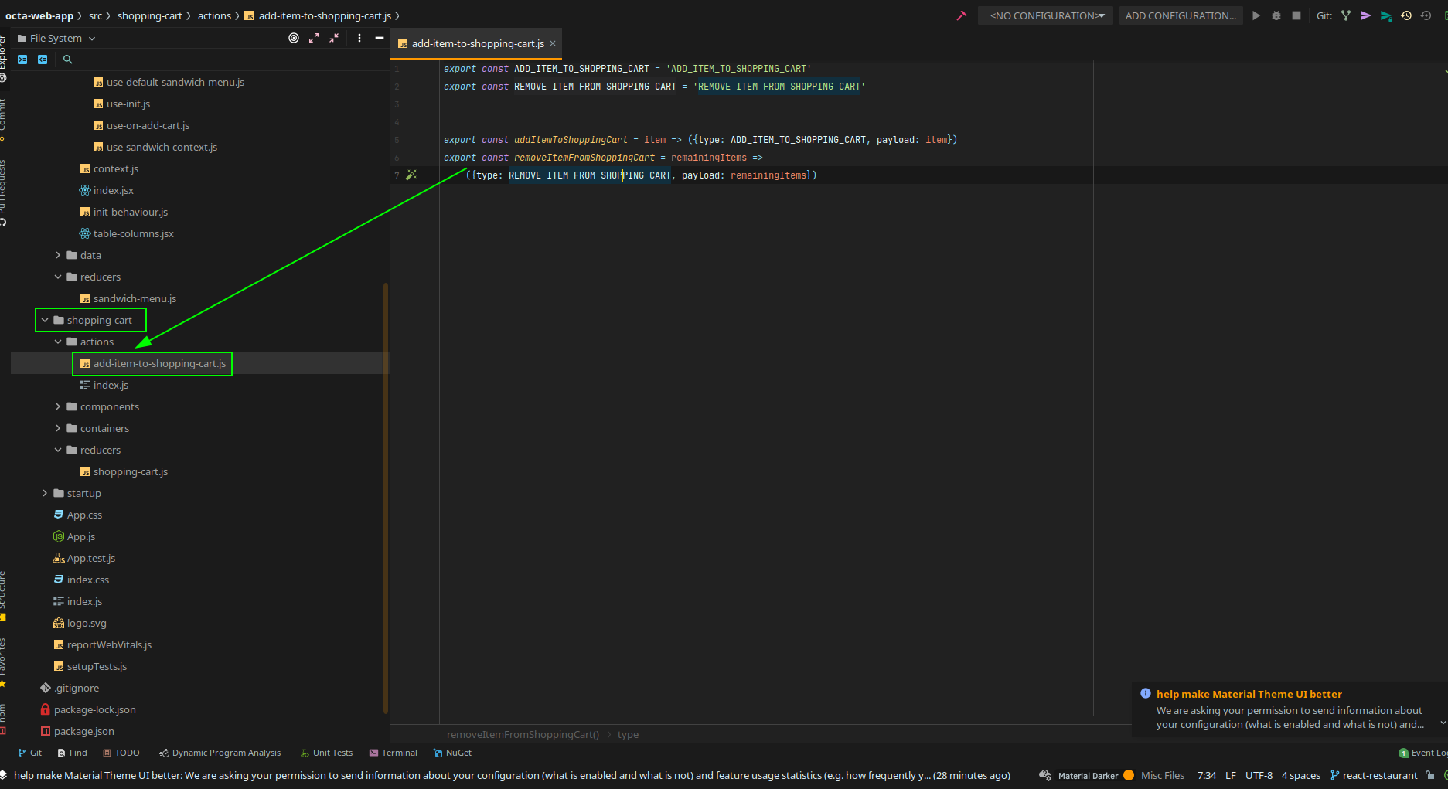Commit changes with the purple arrow icon
This screenshot has width=1448, height=789.
[x=1366, y=15]
